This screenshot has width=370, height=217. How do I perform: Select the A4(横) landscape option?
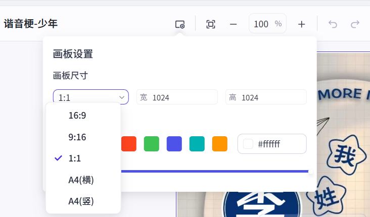coord(83,180)
